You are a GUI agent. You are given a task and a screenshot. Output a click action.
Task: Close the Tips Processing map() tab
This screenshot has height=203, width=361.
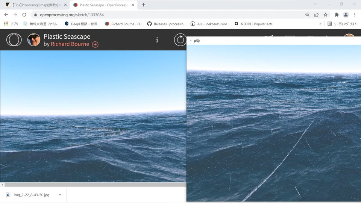[65, 5]
